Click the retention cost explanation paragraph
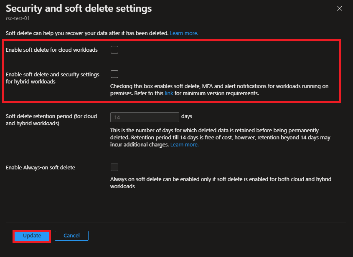This screenshot has height=257, width=353. (220, 137)
